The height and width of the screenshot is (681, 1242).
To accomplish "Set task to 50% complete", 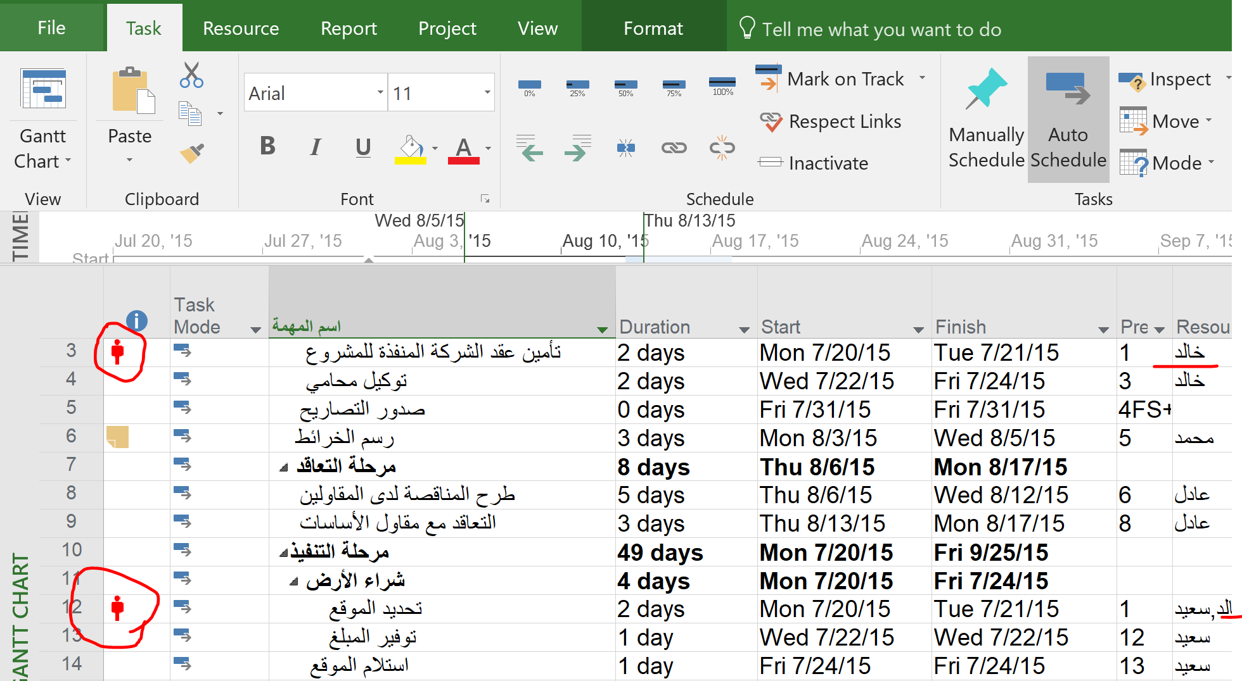I will pos(625,87).
